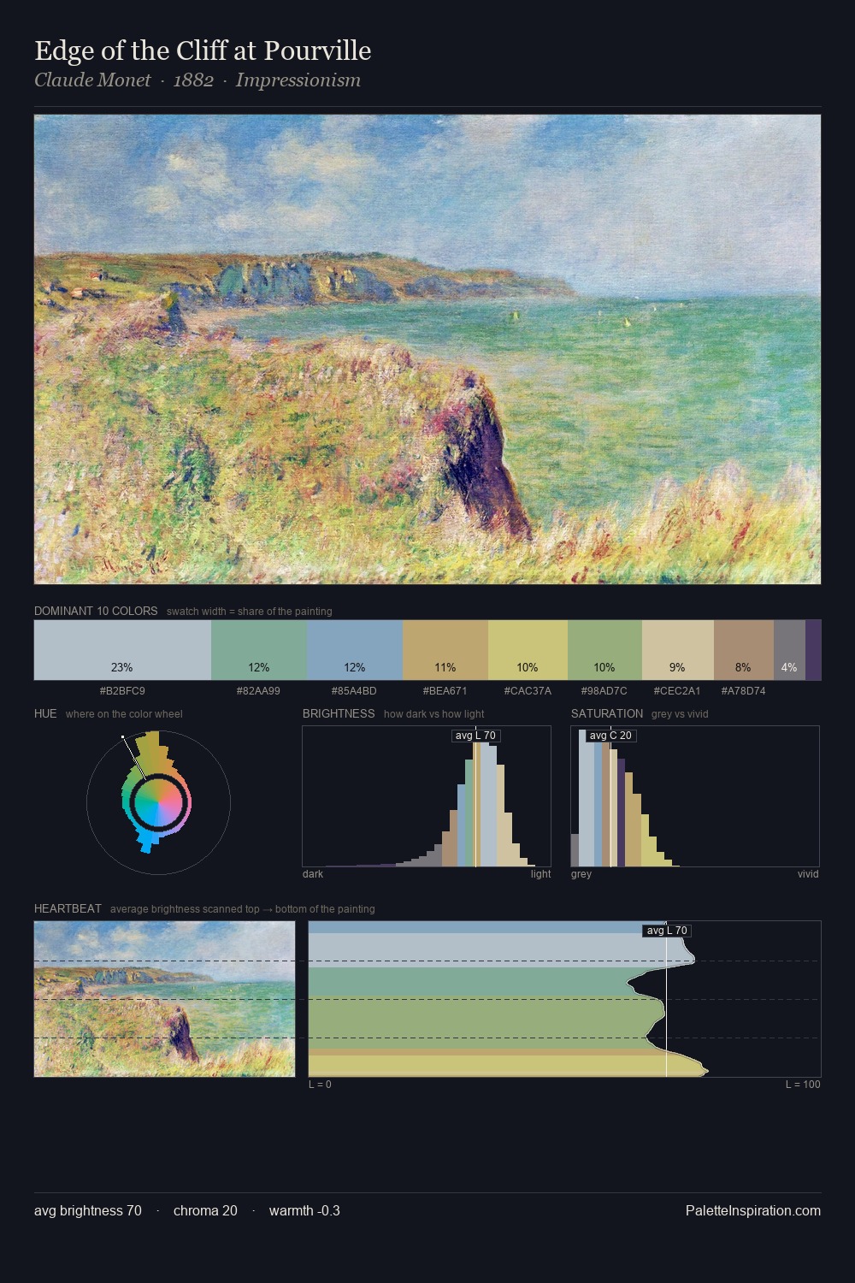Click the 'DOMINANT 10 COLORS' heading
Screen dimensions: 855x1283
tap(96, 611)
